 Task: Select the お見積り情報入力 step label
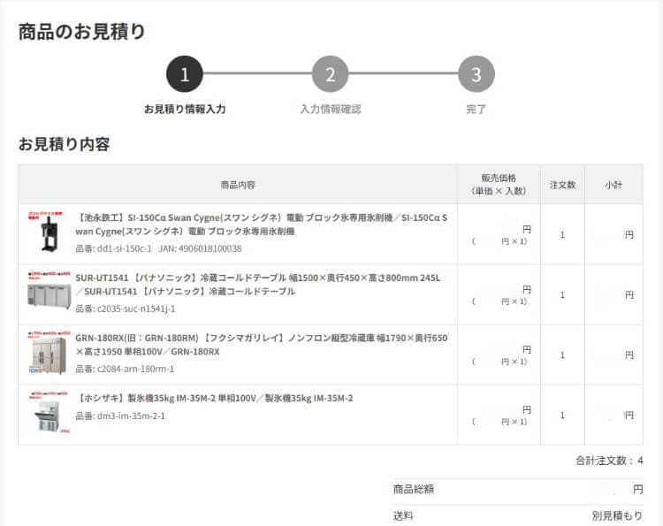[185, 110]
